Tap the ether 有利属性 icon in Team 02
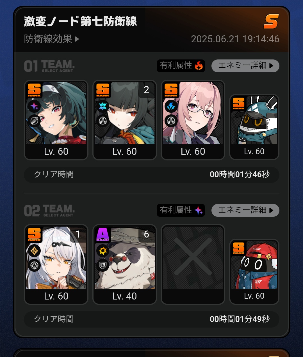 199,210
